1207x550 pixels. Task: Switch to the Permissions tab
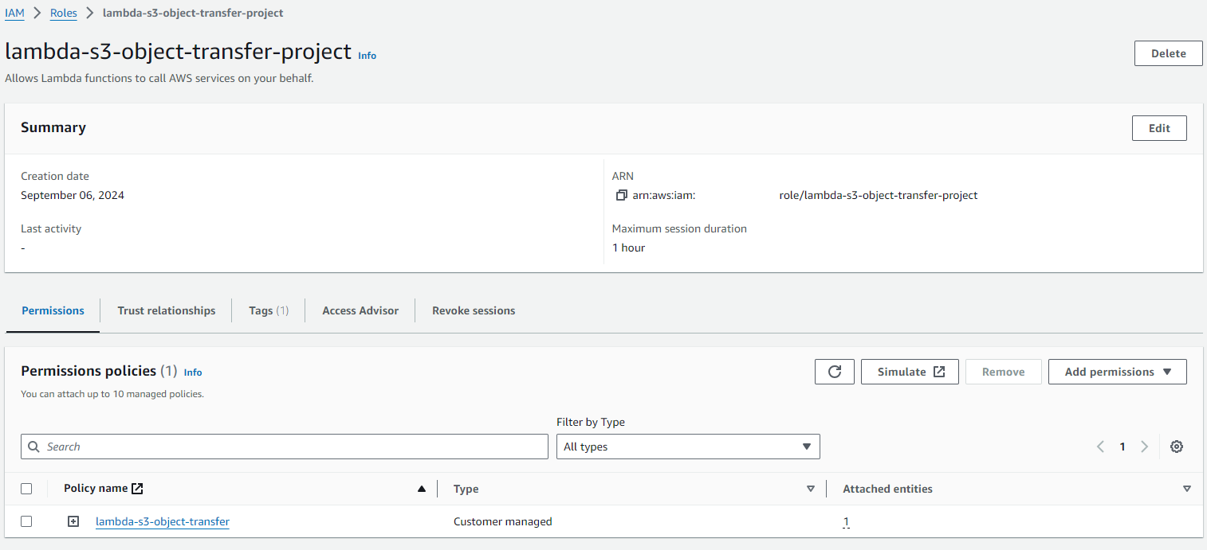[x=53, y=310]
